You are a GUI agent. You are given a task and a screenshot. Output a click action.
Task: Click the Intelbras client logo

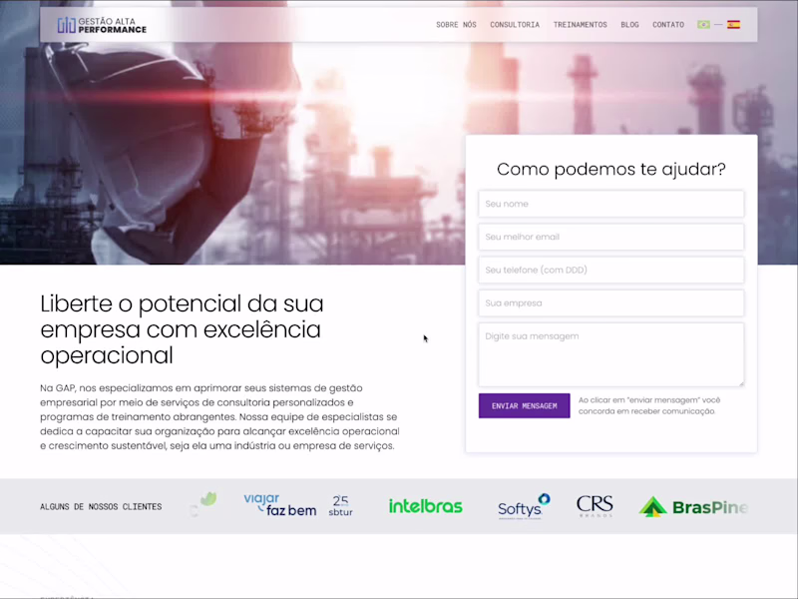tap(425, 506)
